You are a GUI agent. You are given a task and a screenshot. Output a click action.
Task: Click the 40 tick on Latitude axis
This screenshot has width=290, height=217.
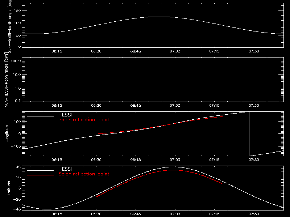point(18,167)
